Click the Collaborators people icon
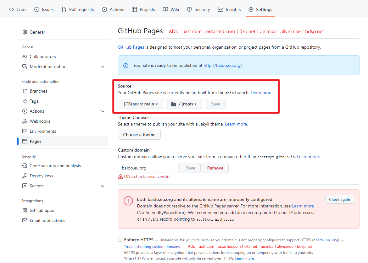The image size is (368, 263). point(25,56)
